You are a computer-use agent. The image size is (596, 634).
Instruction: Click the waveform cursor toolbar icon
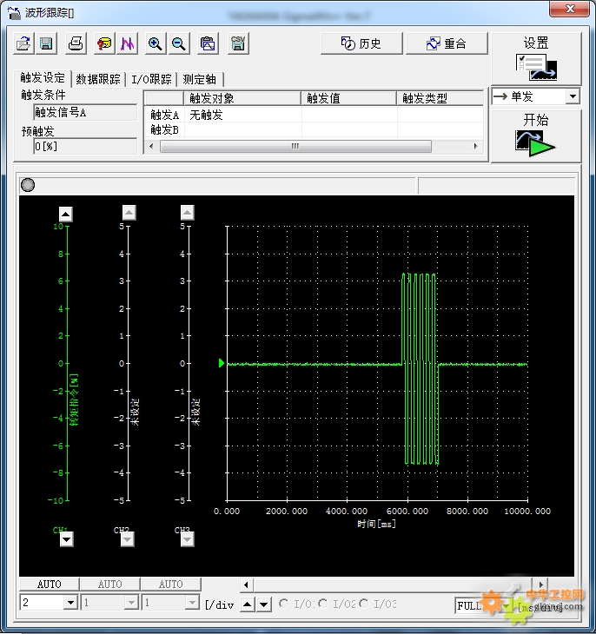[127, 43]
